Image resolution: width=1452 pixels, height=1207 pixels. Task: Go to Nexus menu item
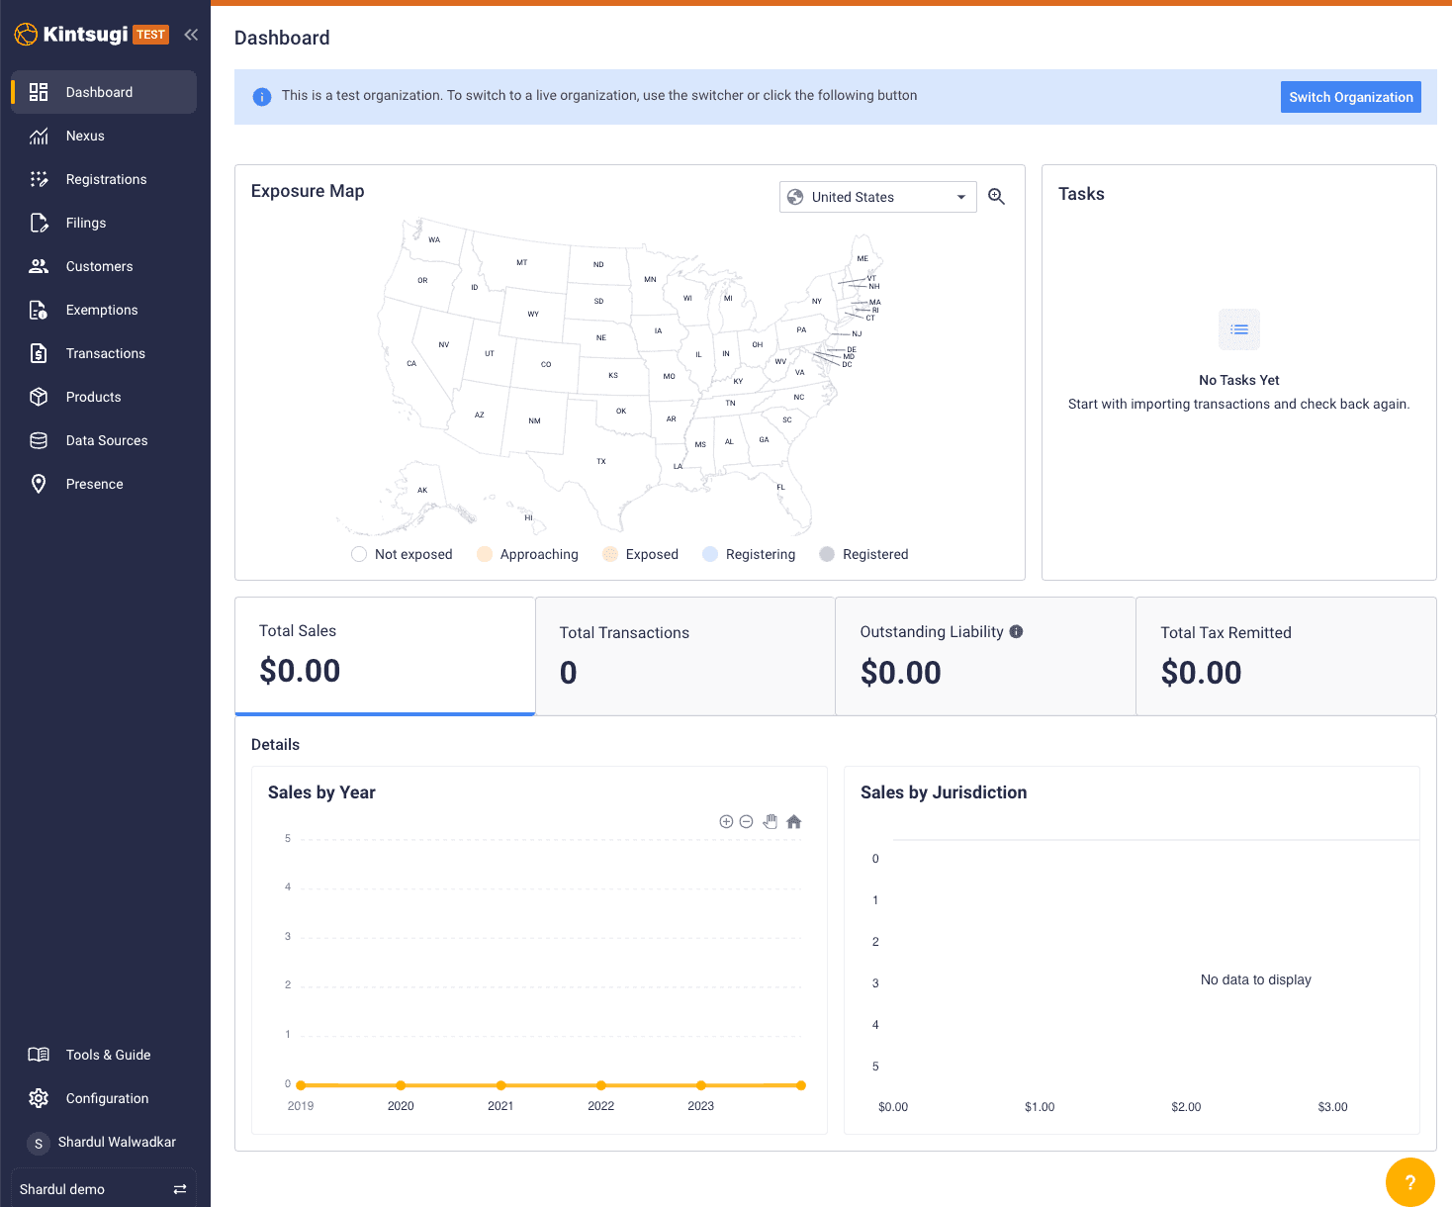click(104, 136)
